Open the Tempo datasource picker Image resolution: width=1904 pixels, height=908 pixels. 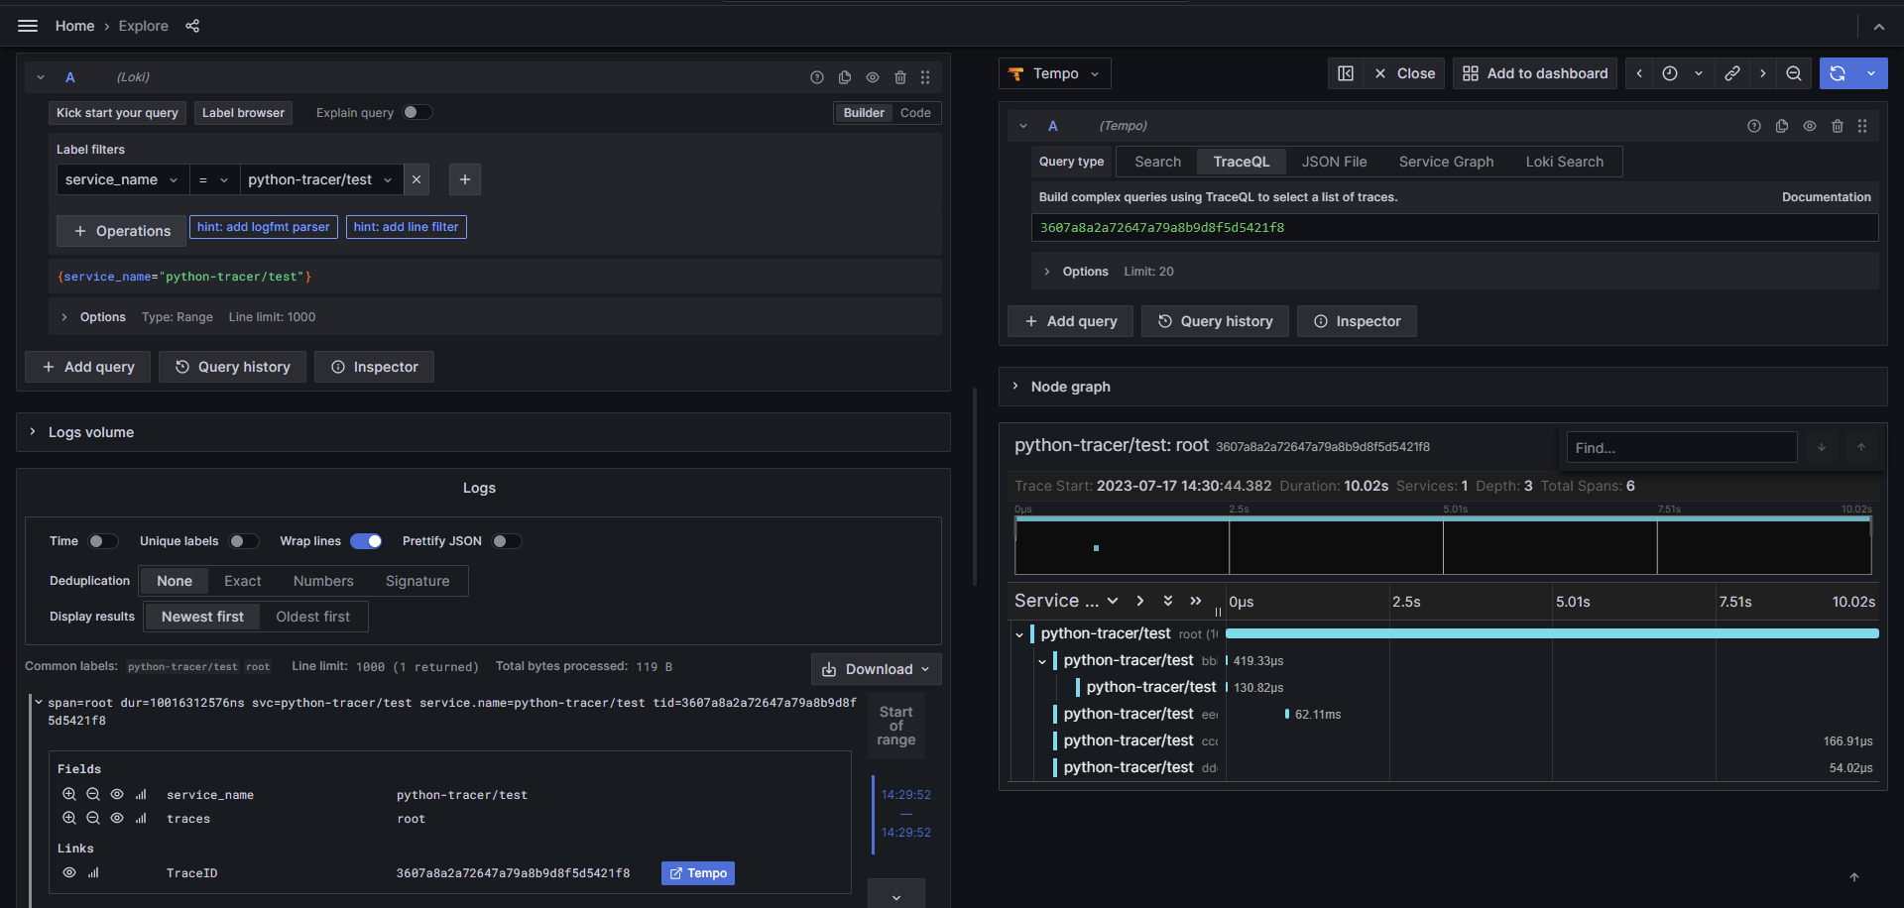[1055, 73]
